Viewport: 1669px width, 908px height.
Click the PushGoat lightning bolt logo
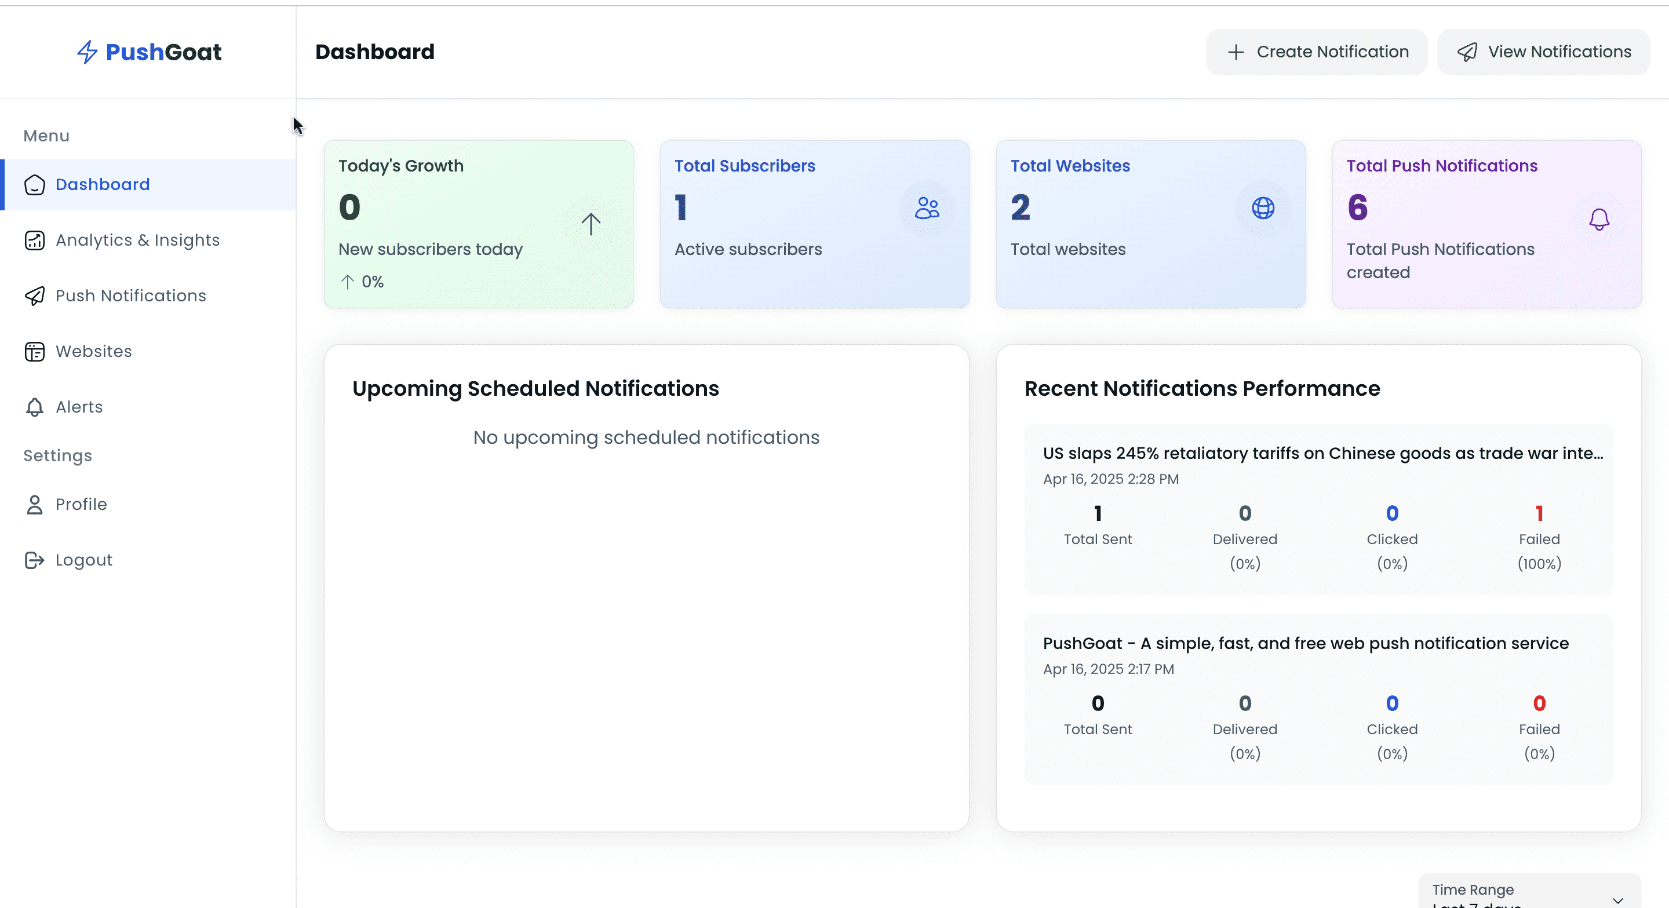click(x=87, y=52)
